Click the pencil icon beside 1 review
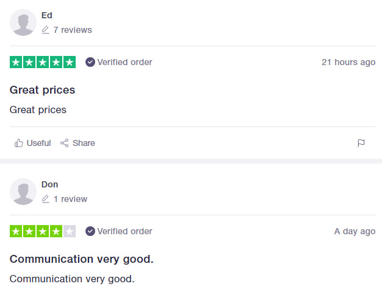Image resolution: width=382 pixels, height=292 pixels. point(45,199)
